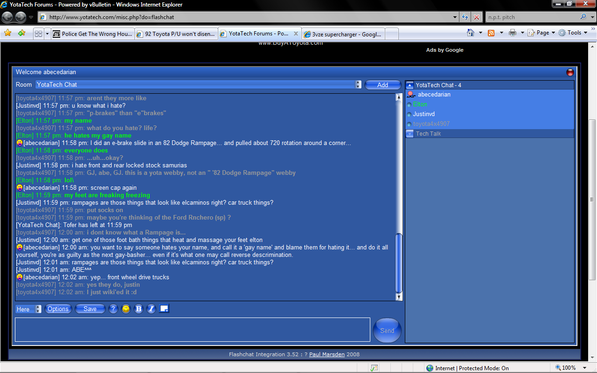The image size is (597, 373).
Task: Open the Room selector dropdown
Action: (199, 84)
